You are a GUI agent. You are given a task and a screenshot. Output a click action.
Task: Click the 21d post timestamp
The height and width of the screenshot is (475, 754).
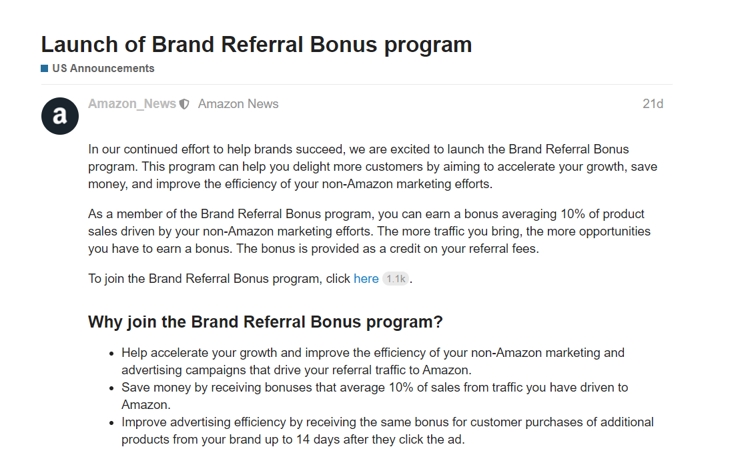click(652, 104)
